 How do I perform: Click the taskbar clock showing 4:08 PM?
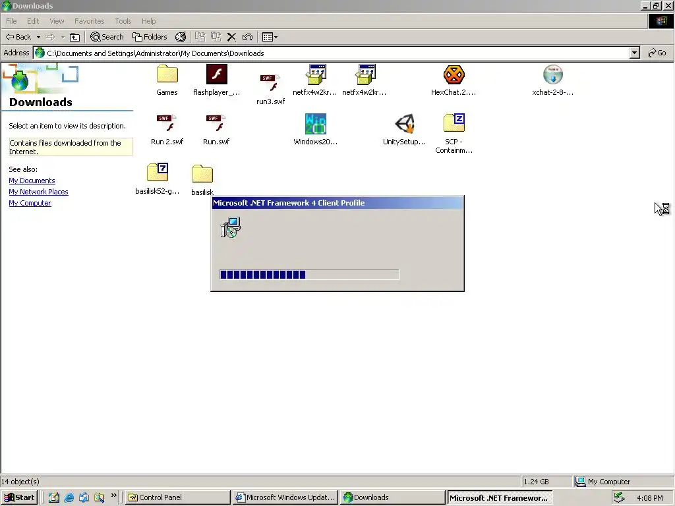pyautogui.click(x=650, y=498)
